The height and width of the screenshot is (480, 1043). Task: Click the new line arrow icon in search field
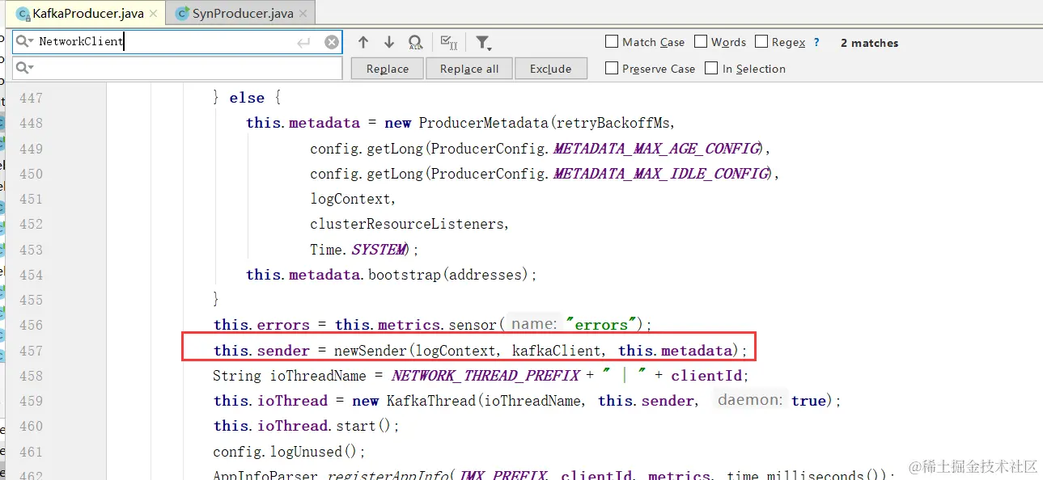(x=304, y=42)
